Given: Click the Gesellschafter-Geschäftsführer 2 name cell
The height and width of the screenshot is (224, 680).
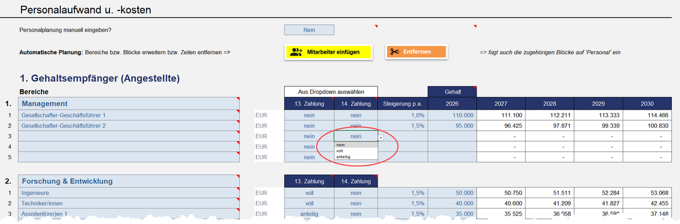Looking at the screenshot, I should (129, 126).
